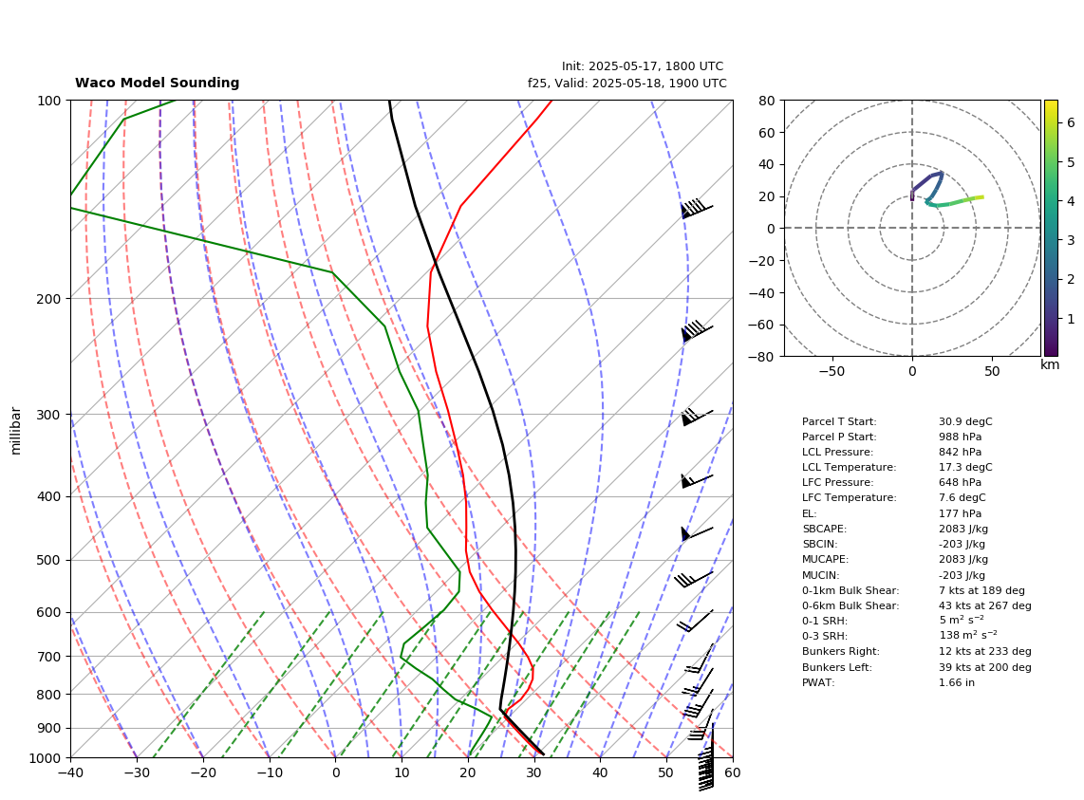1084x800 pixels.
Task: Click the "Waco Model Sounding" title
Action: pos(157,83)
